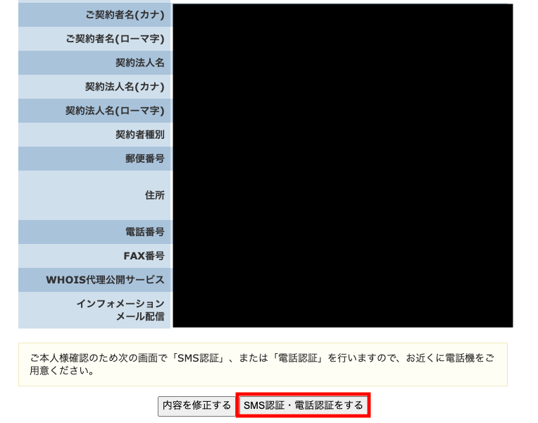Click the ご契約者名(ローマ字) row label
Image resolution: width=538 pixels, height=423 pixels.
coord(115,39)
